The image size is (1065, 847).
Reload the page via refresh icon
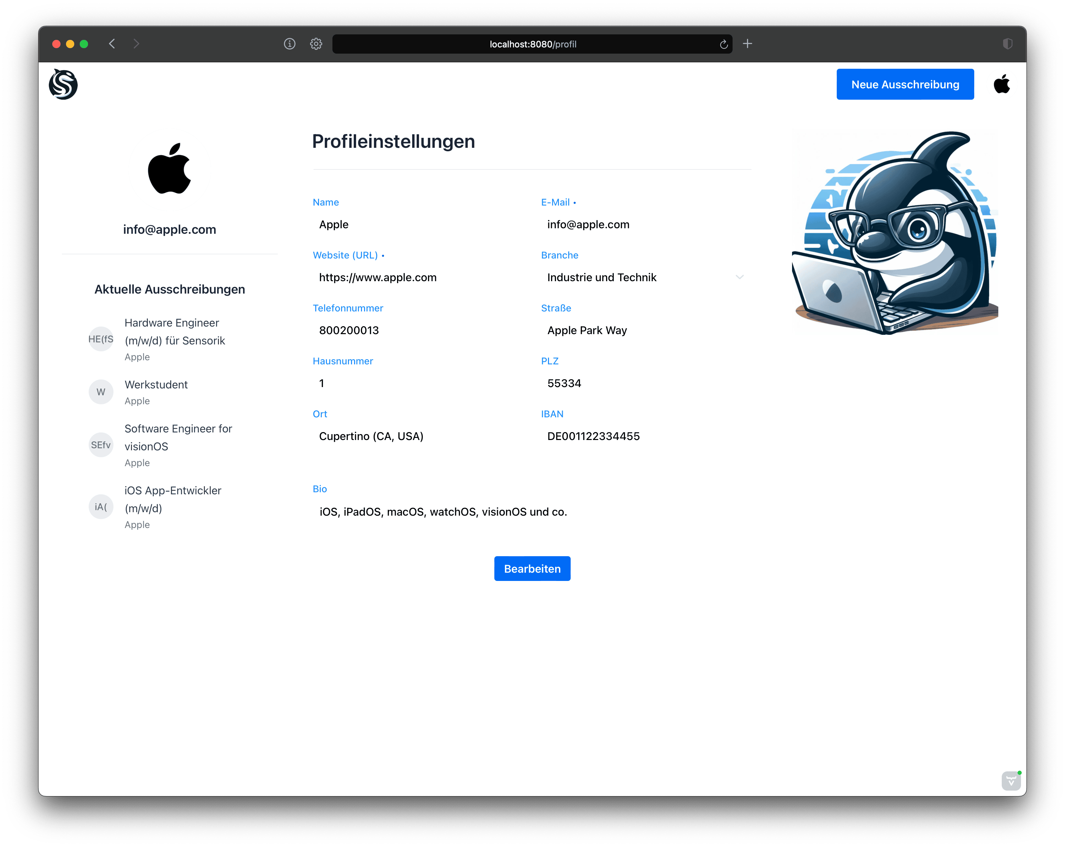click(x=724, y=44)
